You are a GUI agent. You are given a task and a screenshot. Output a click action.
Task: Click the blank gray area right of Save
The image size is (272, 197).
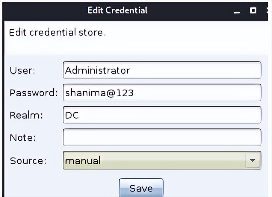tap(217, 187)
